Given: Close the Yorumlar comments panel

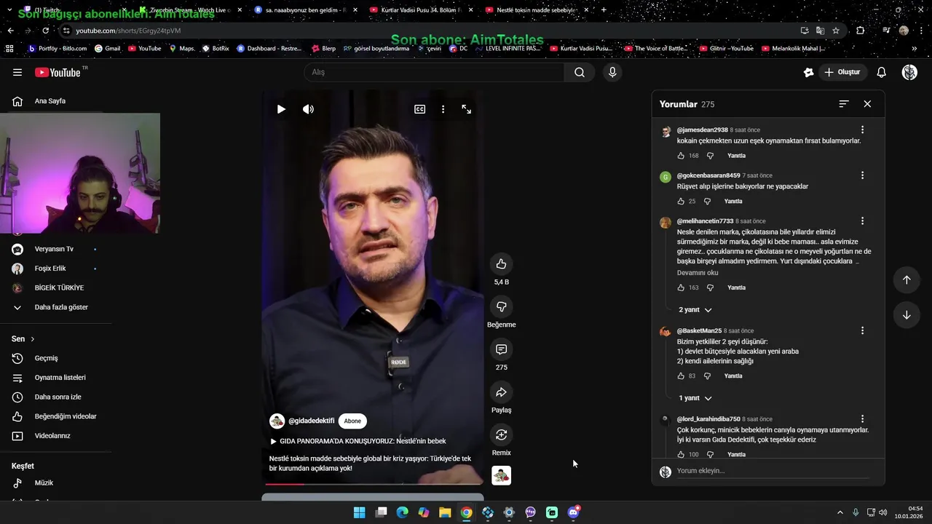Looking at the screenshot, I should [x=867, y=104].
